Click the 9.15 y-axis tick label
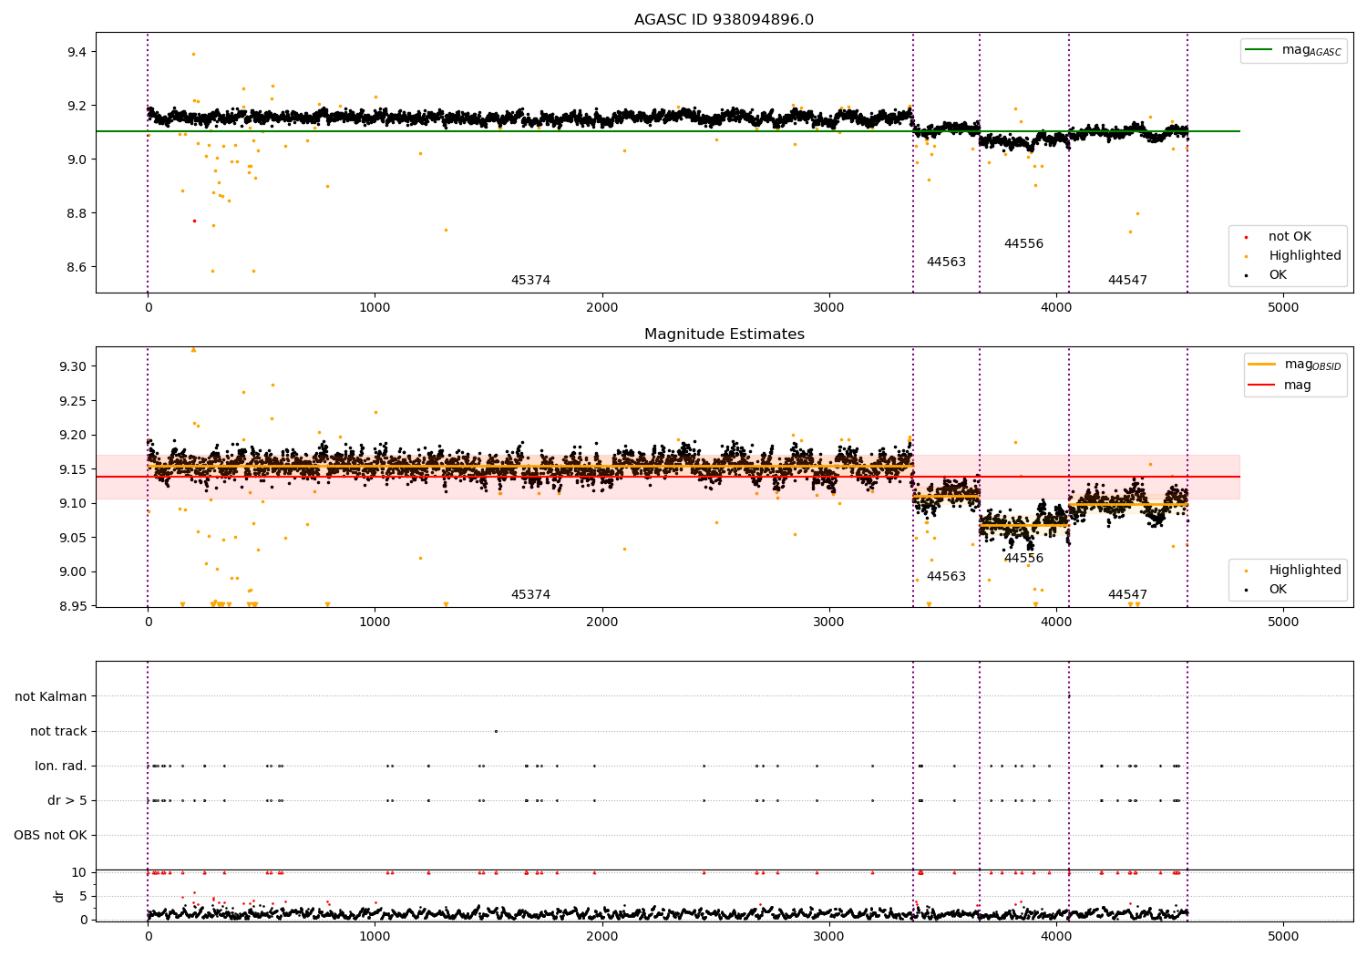Image resolution: width=1367 pixels, height=957 pixels. point(73,470)
